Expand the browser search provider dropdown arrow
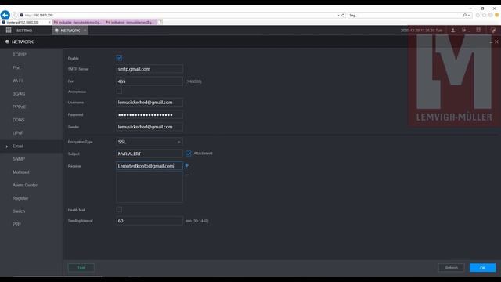Image resolution: width=501 pixels, height=282 pixels. [469, 15]
